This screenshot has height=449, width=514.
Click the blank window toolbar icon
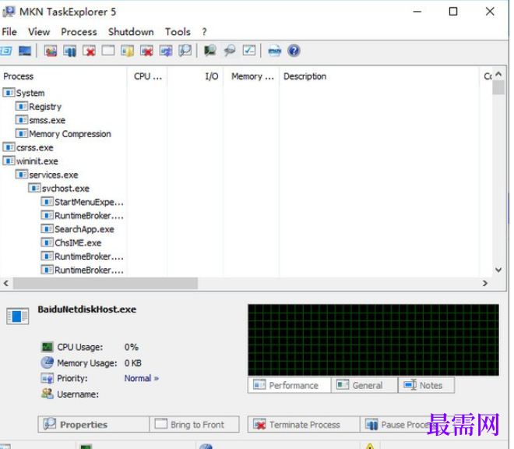(x=108, y=51)
